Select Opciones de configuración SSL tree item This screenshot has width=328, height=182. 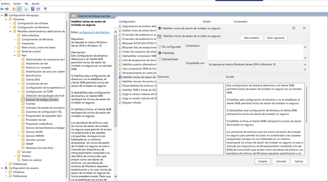click(44, 112)
